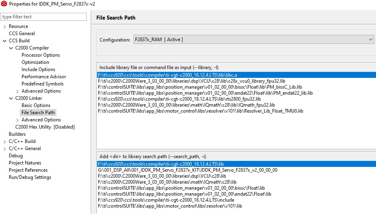Select search path ti-cgt-c2000_18.12.4.LTS\lib
Viewport: 376px width, 214px height.
[x=237, y=164]
